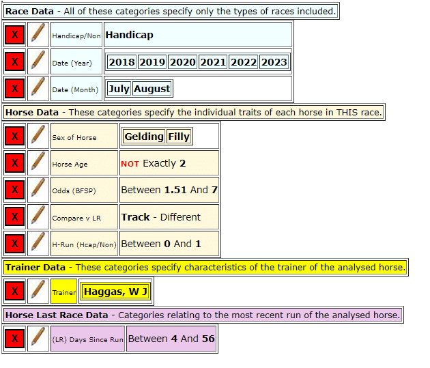
Task: Delete the (LR) Days Since Run filter
Action: coord(15,339)
